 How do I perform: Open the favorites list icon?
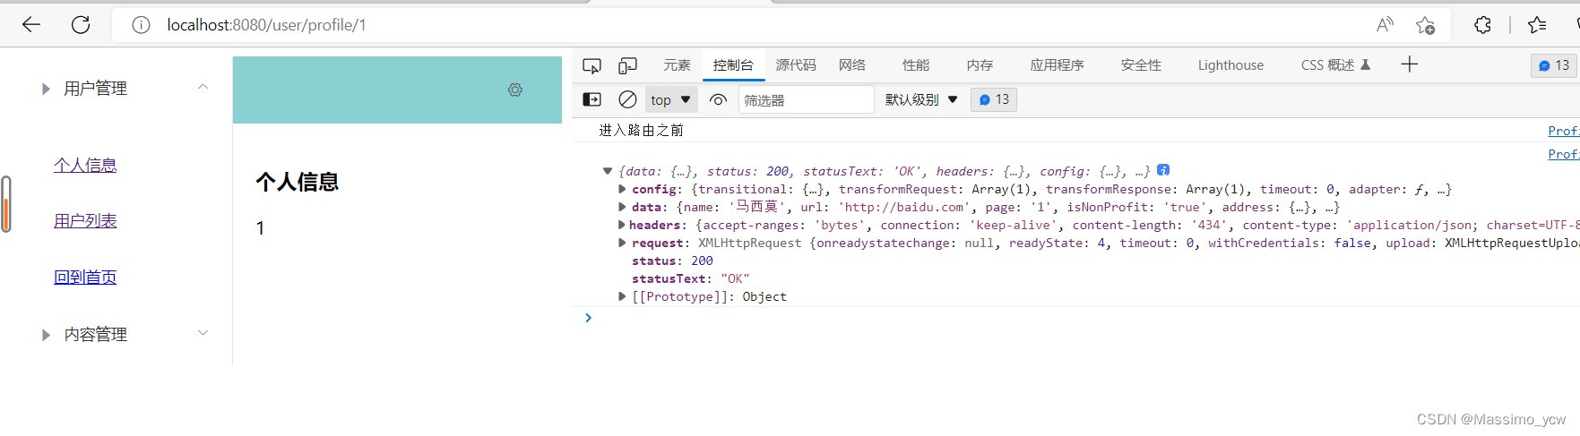pos(1537,25)
